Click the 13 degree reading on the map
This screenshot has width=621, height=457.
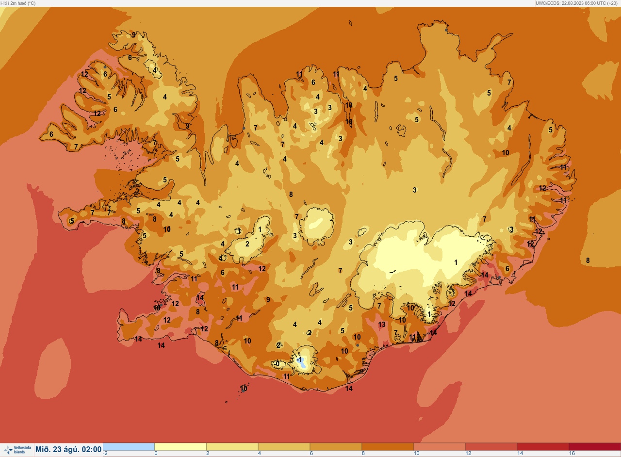click(382, 325)
